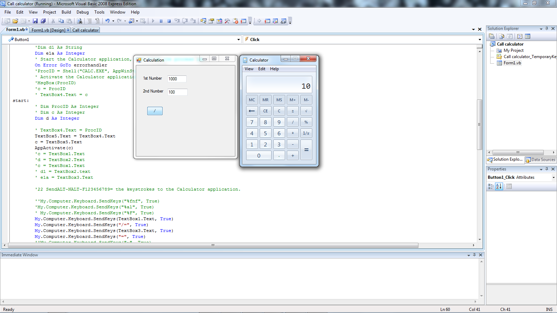Viewport: 557px width, 313px height.
Task: Close the Immediate Window panel
Action: click(481, 255)
